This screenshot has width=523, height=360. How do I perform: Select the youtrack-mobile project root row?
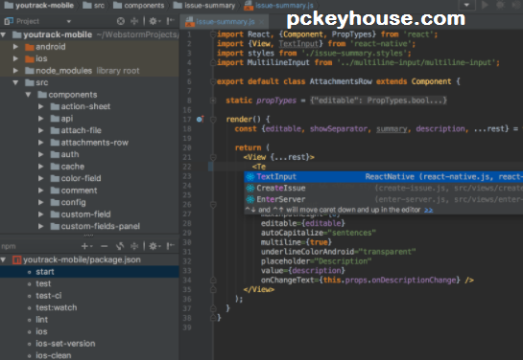pos(89,34)
